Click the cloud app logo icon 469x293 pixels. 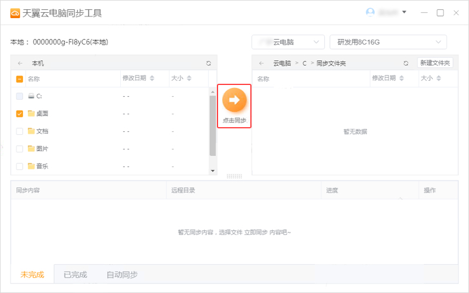tap(15, 13)
